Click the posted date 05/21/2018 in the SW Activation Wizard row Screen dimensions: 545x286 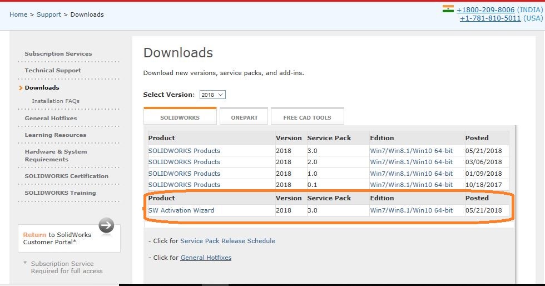tap(483, 210)
